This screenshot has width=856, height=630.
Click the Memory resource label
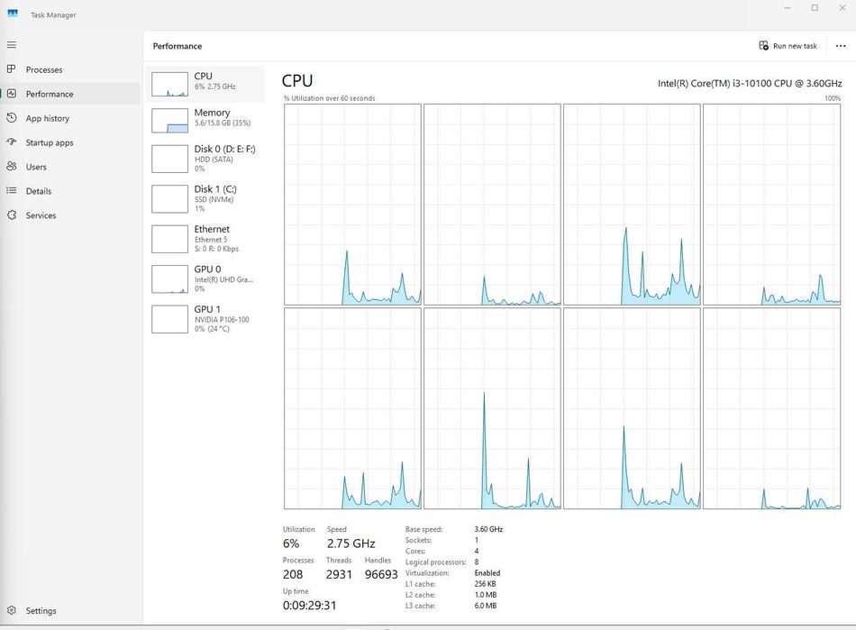(213, 113)
